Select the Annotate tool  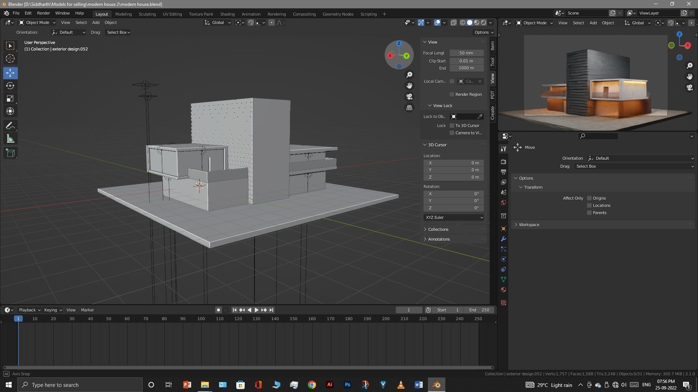pos(10,126)
